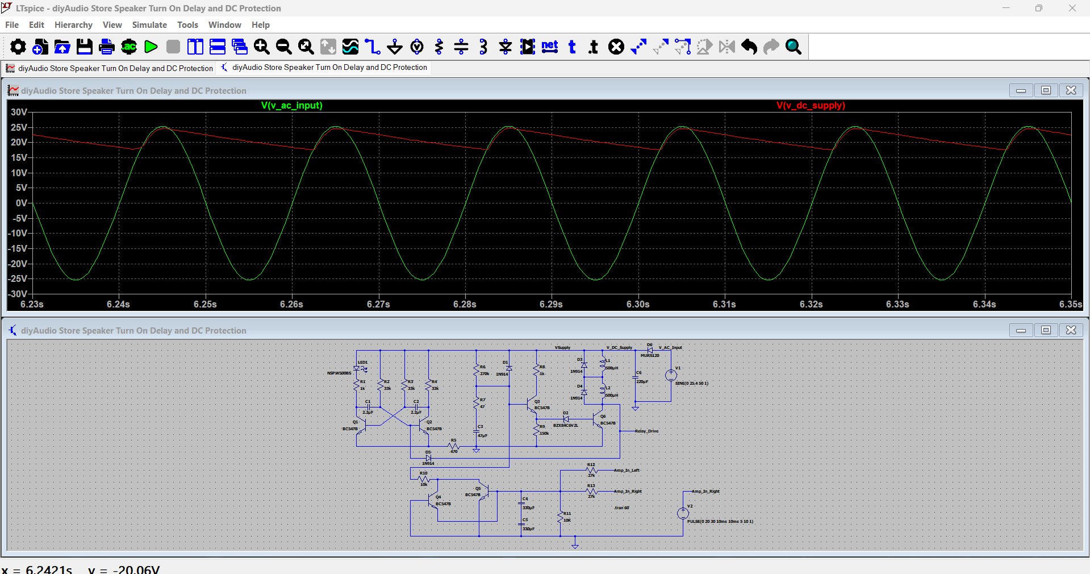The height and width of the screenshot is (574, 1090).
Task: Select the Resistor tool
Action: click(439, 47)
